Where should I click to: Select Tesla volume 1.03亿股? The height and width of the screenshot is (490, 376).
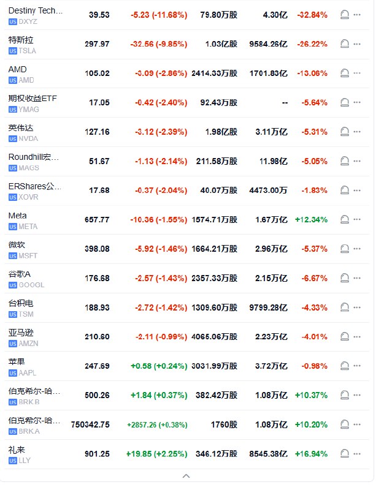tap(221, 44)
